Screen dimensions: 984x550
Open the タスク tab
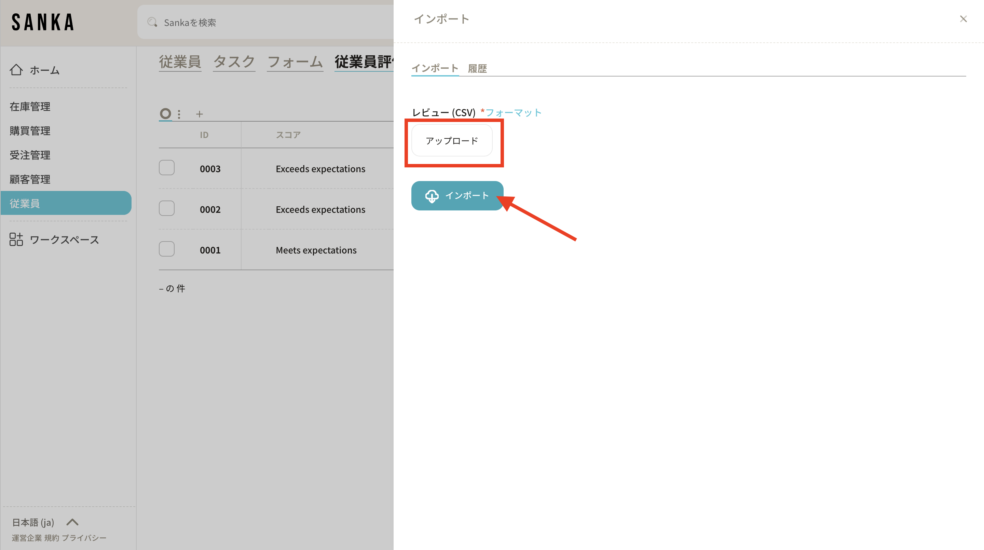pyautogui.click(x=234, y=62)
